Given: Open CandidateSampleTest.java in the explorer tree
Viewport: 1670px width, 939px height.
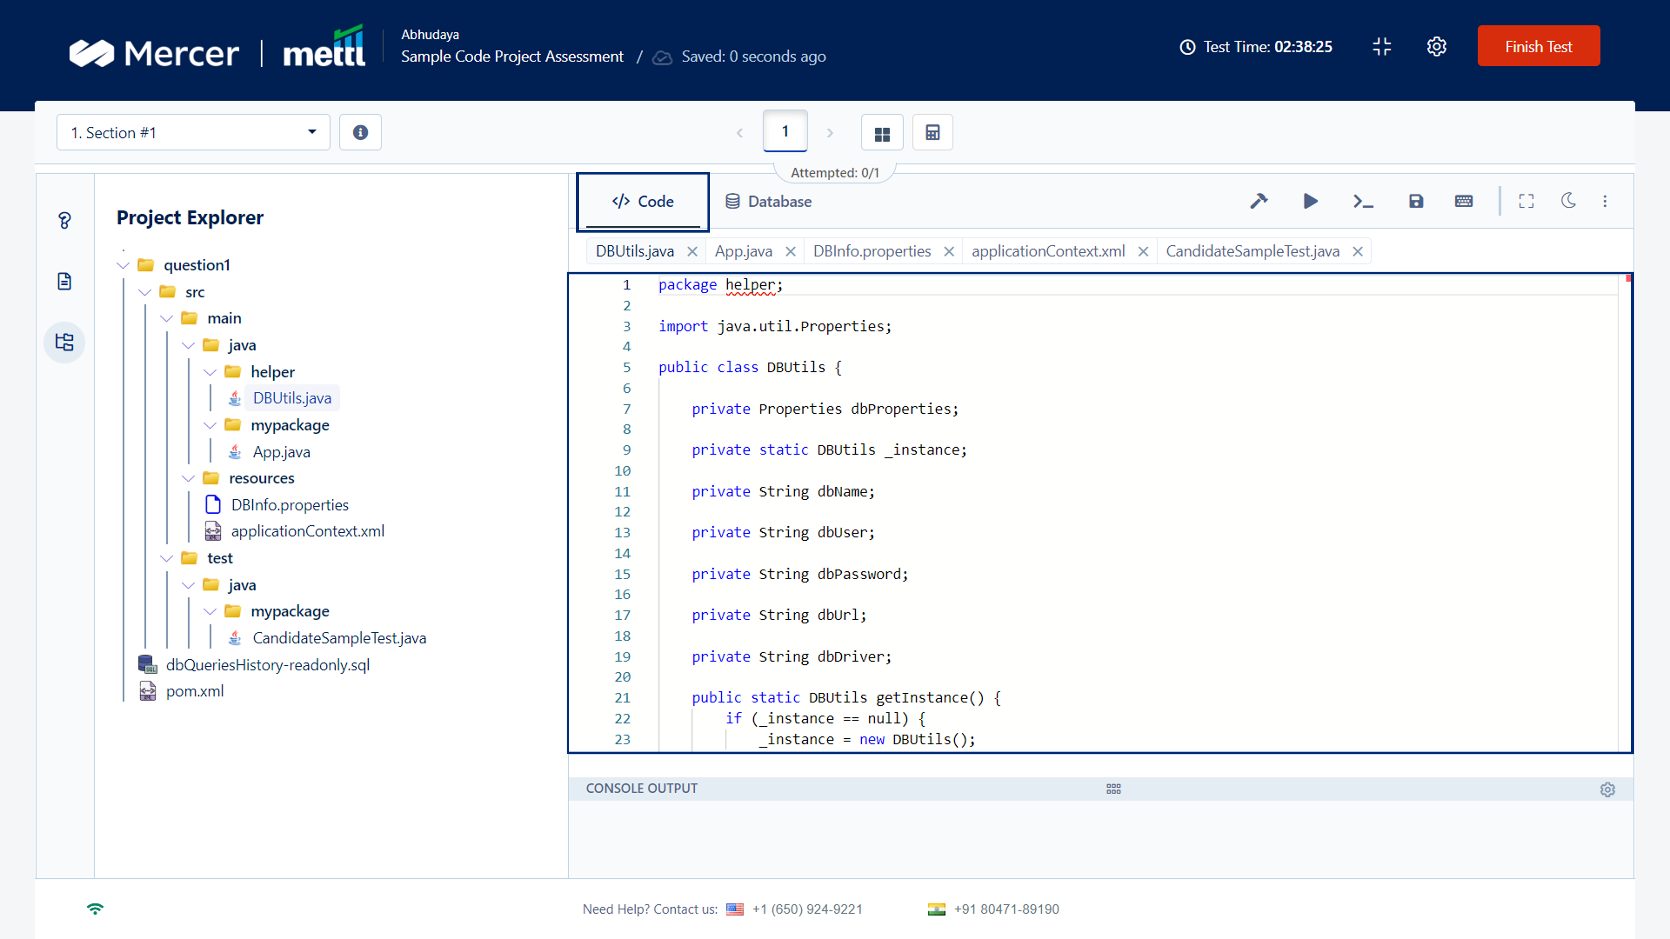Looking at the screenshot, I should point(339,638).
